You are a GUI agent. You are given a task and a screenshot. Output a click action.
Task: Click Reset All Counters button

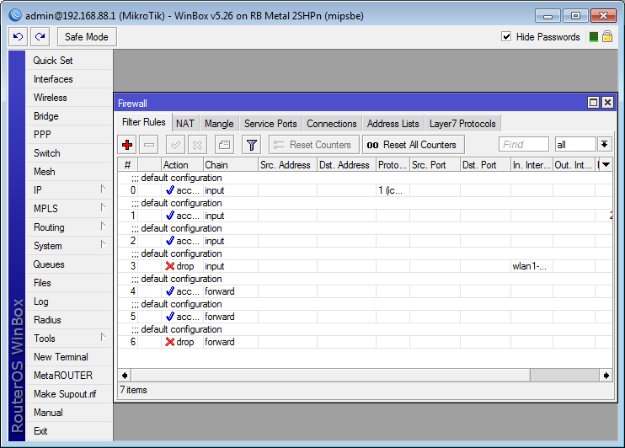click(x=414, y=145)
